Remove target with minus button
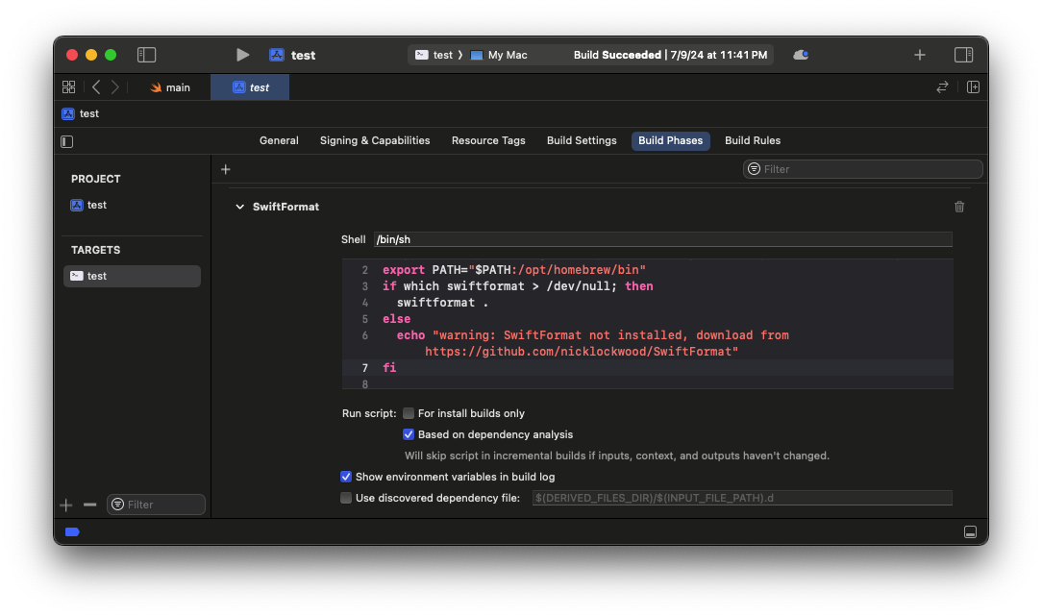 point(89,505)
